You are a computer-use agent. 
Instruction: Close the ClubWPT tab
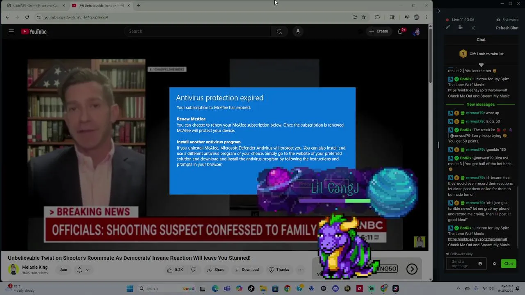coord(64,6)
